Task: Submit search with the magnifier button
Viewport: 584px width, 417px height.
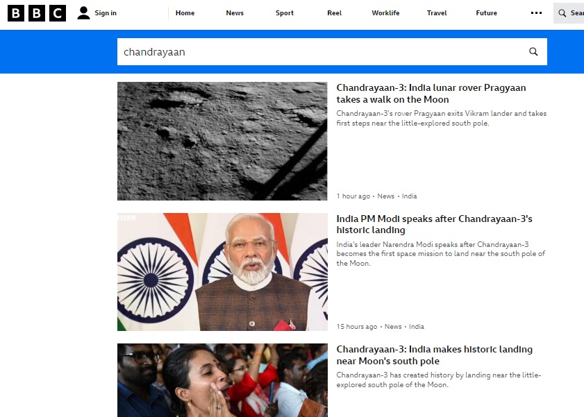Action: coord(533,52)
